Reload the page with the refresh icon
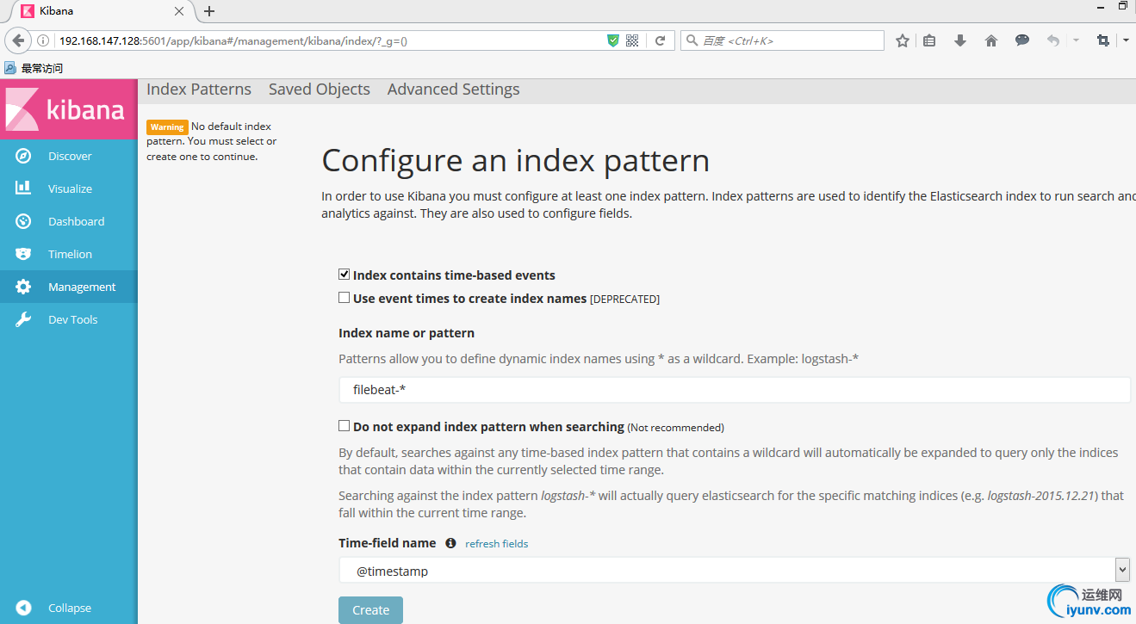Image resolution: width=1136 pixels, height=624 pixels. point(660,40)
